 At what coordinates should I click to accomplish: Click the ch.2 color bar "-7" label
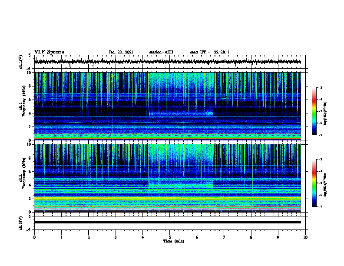pos(321,206)
